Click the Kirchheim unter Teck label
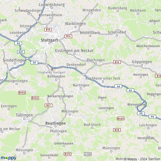This screenshot has width=161, height=161. tap(103, 78)
